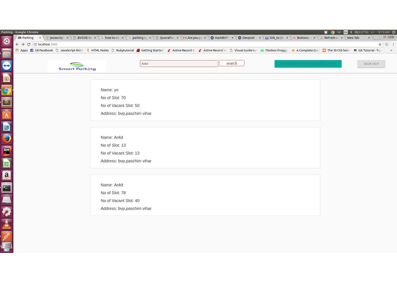This screenshot has width=397, height=282.
Task: Click the browser back arrow
Action: [17, 45]
